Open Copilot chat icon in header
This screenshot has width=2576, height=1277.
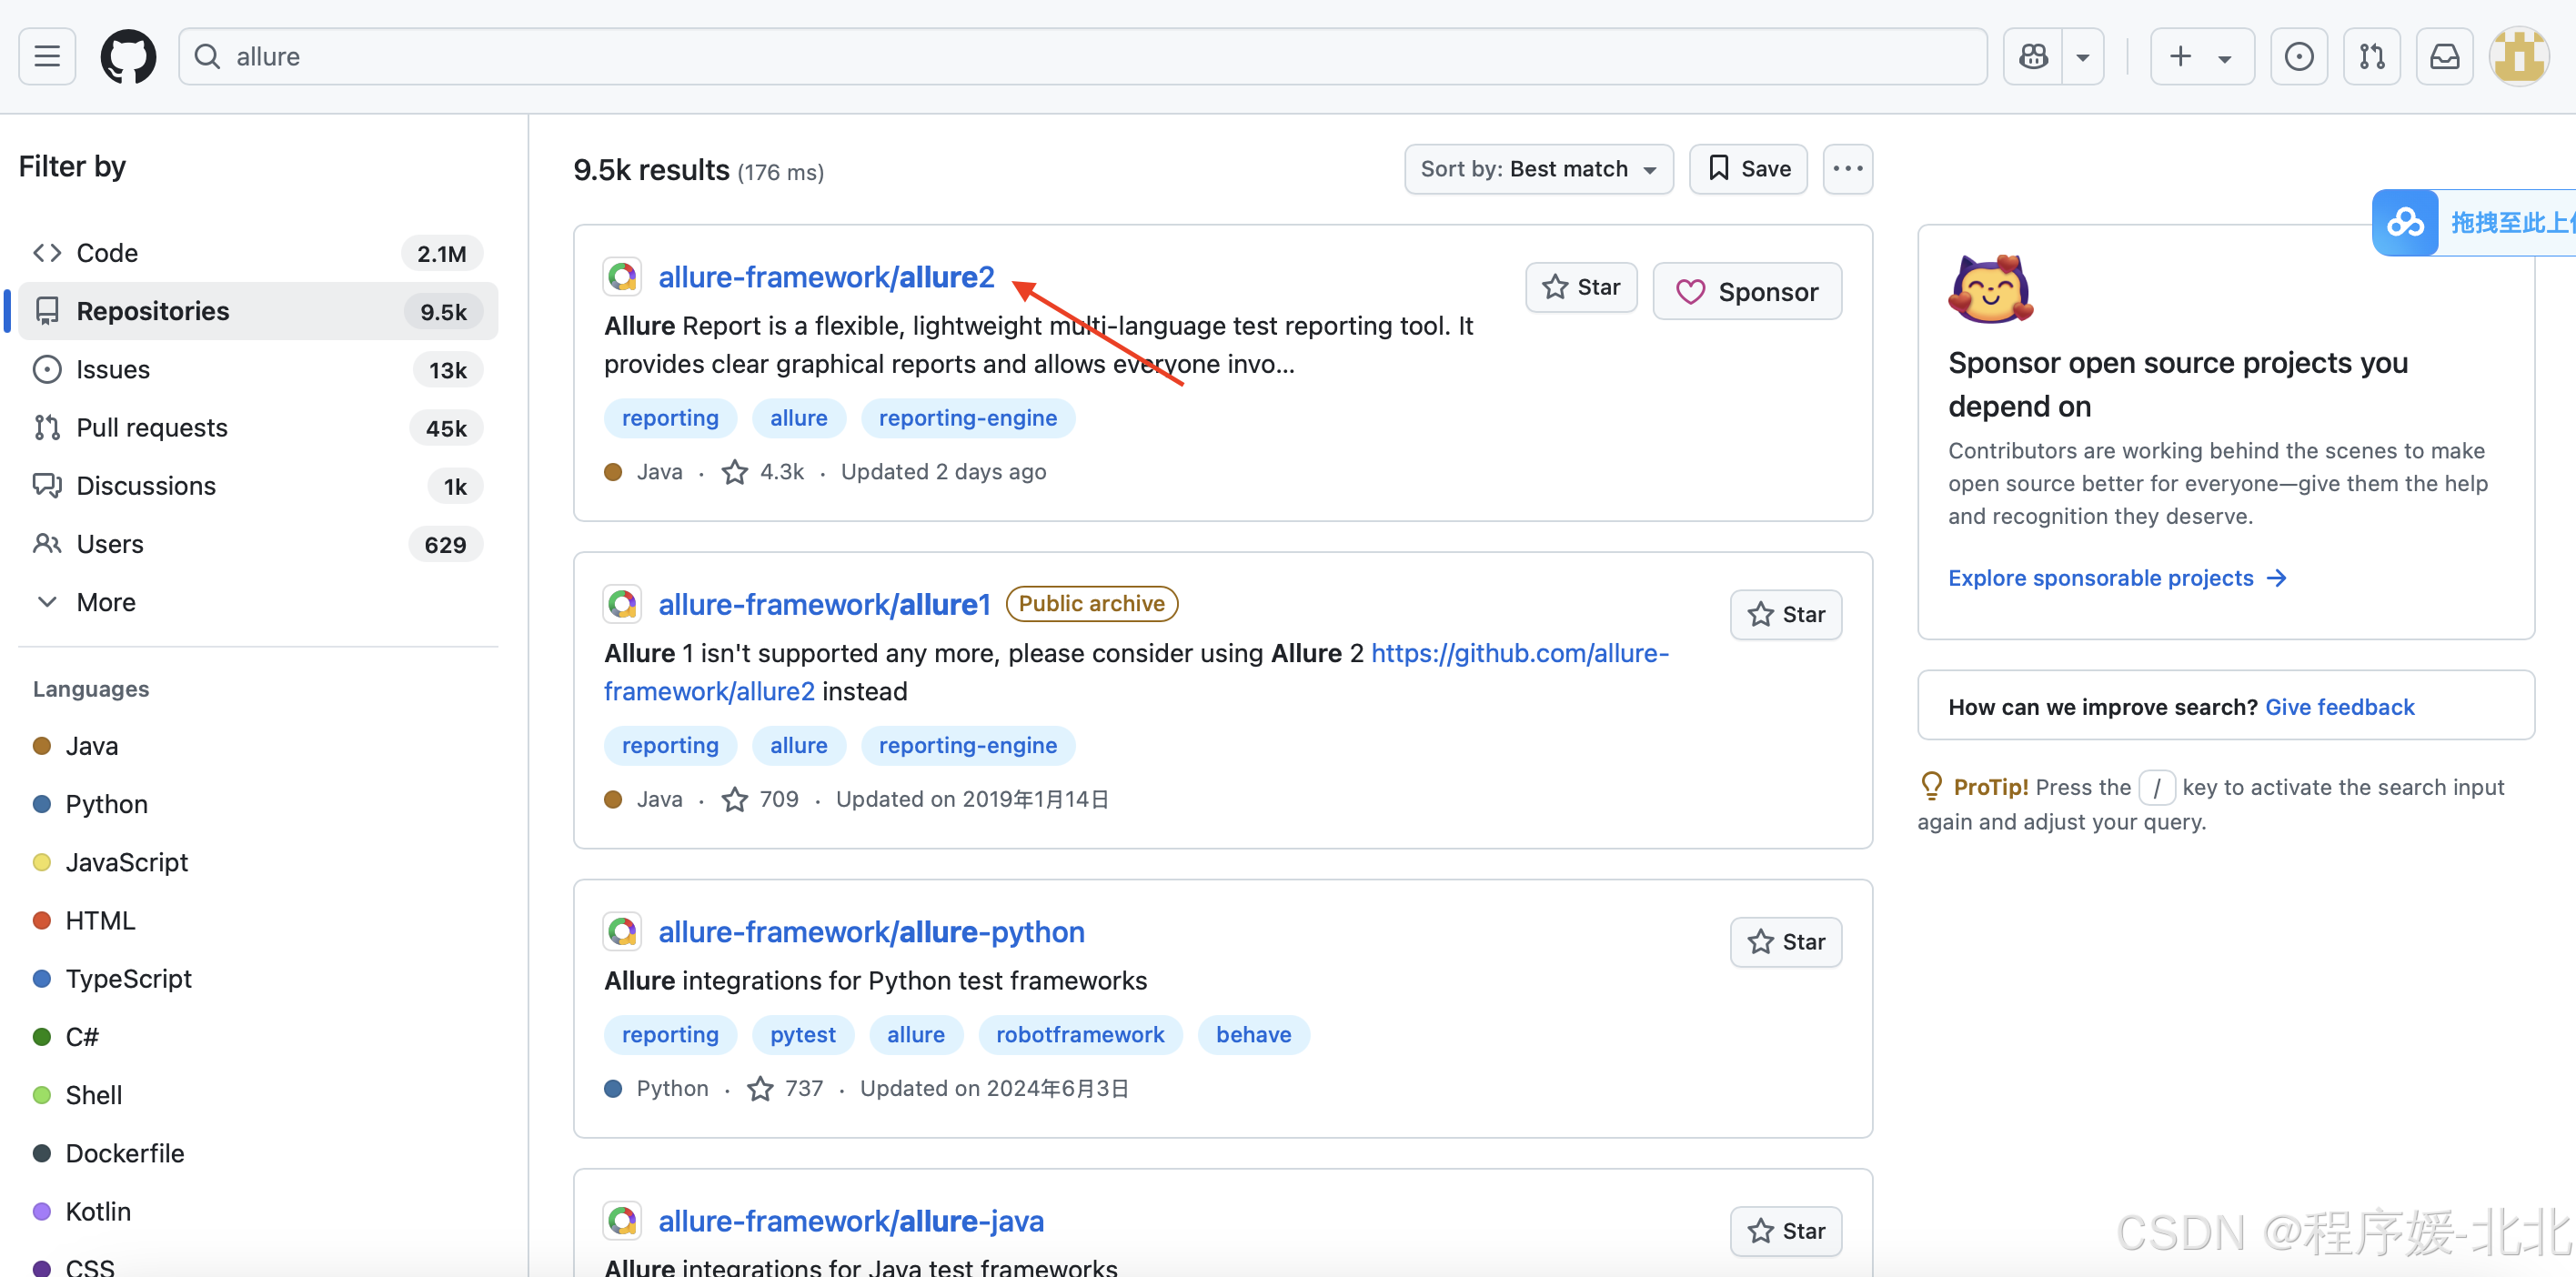point(2033,56)
